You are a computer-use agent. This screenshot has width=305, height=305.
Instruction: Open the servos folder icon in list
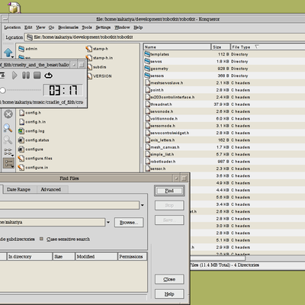click(147, 61)
